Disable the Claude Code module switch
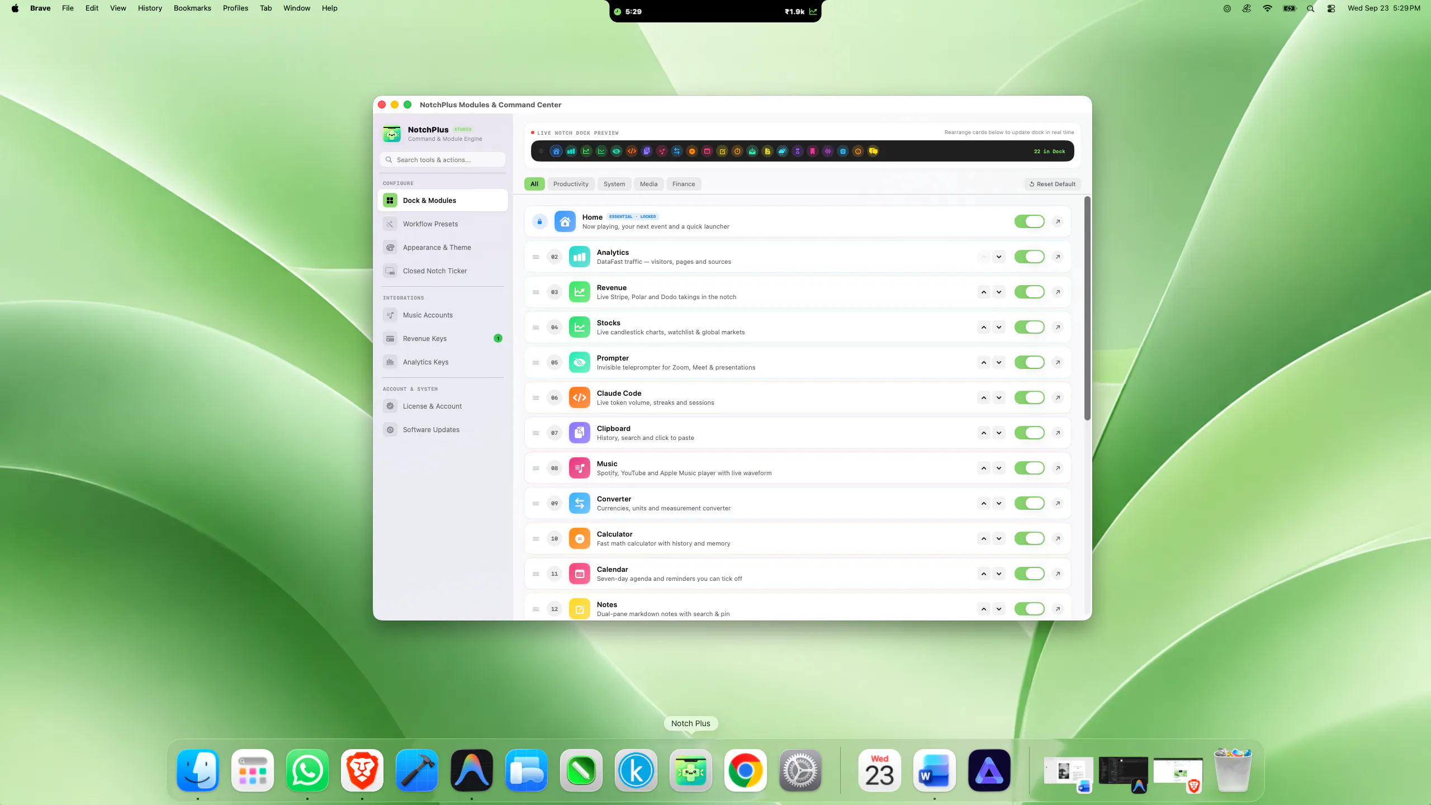1431x805 pixels. pos(1029,397)
